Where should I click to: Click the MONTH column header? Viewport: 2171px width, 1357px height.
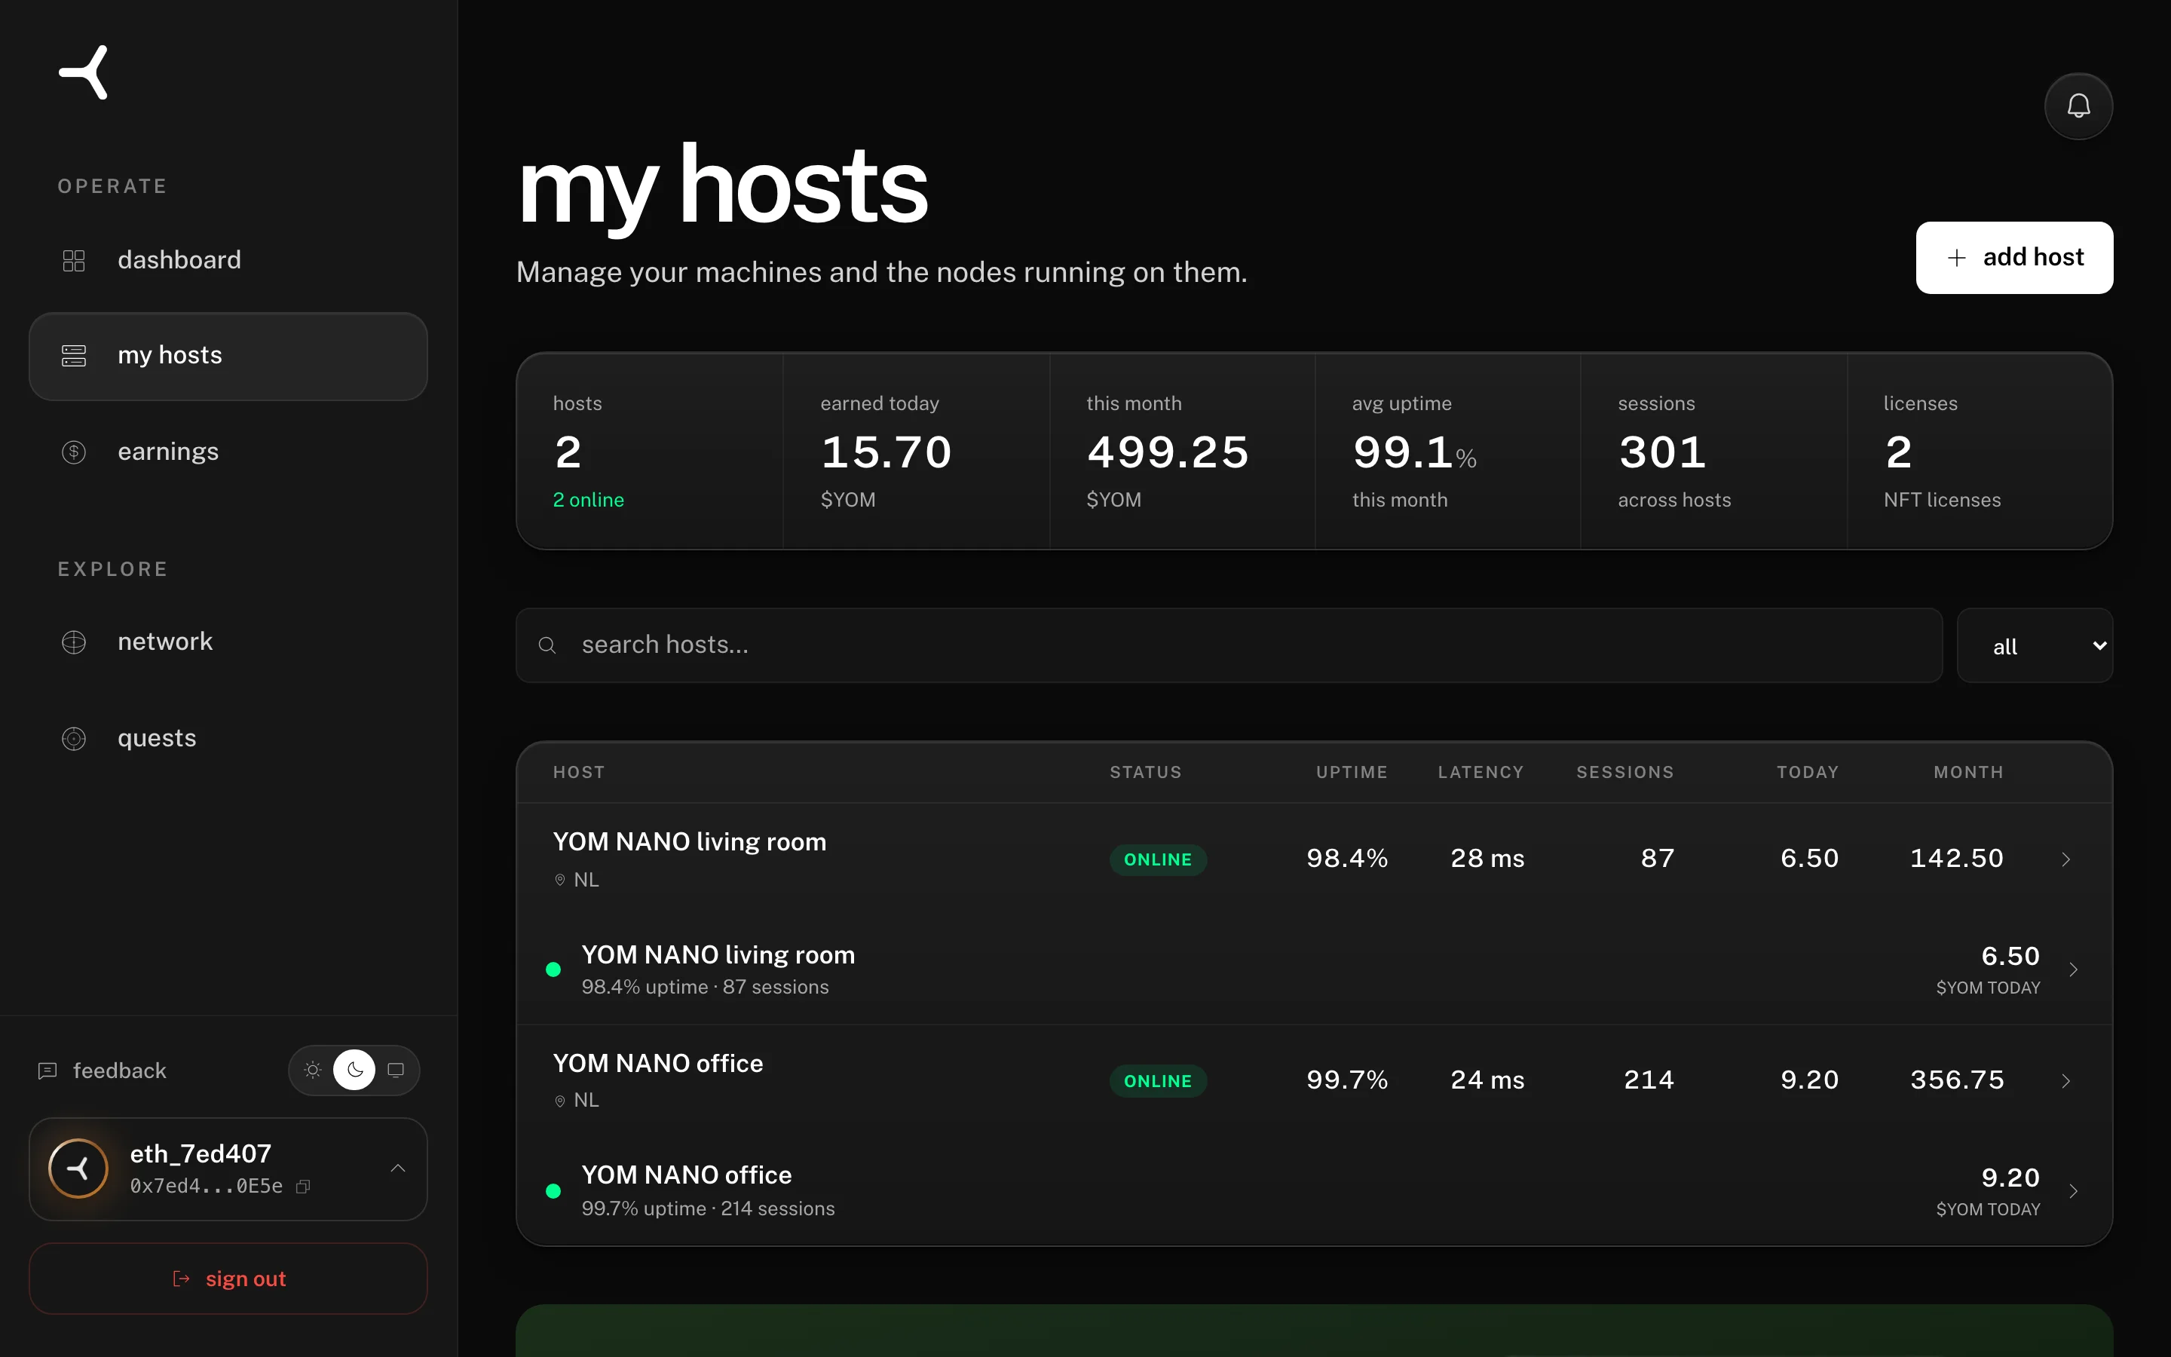[x=1968, y=772]
